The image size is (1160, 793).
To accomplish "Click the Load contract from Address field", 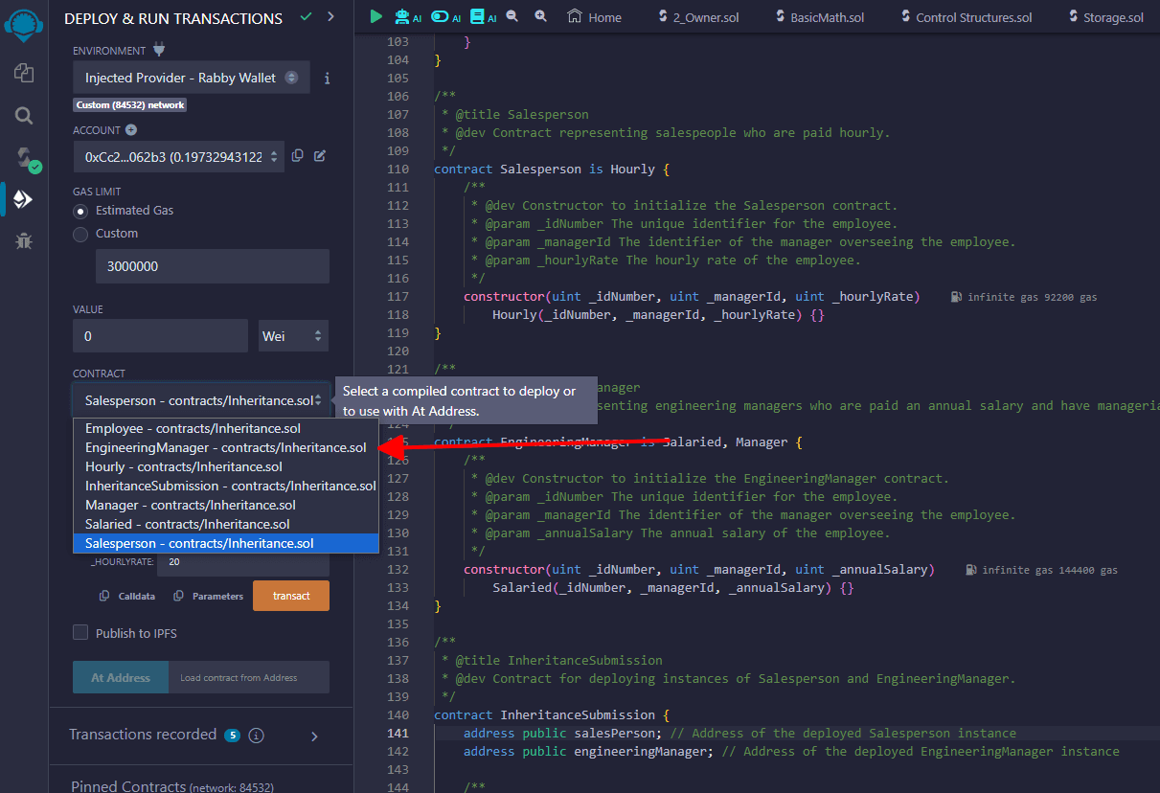I will pos(249,677).
